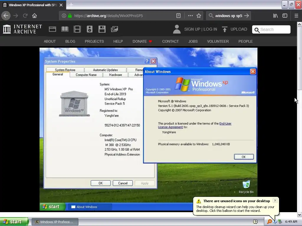Screen dimensions: 302x226
Task: Click 'There are unused icons' balloon title
Action: click(x=237, y=201)
